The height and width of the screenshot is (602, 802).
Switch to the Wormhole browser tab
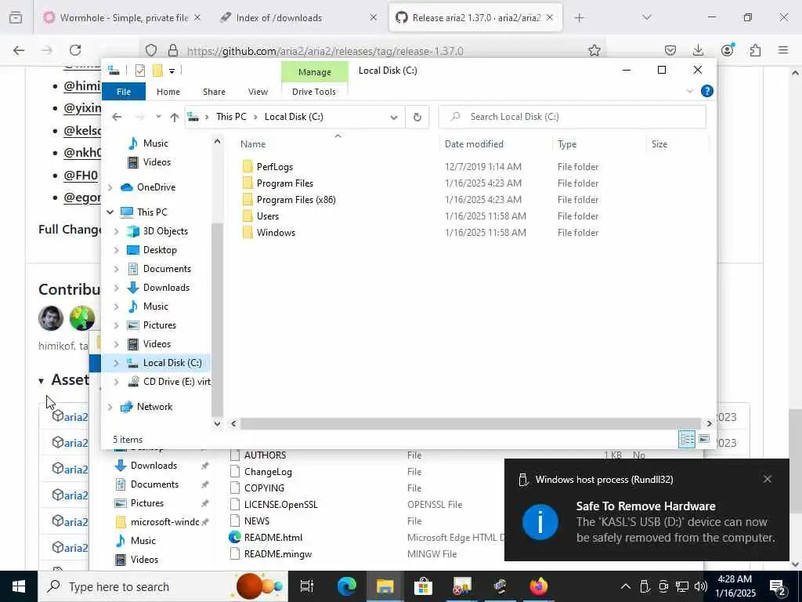[x=123, y=18]
